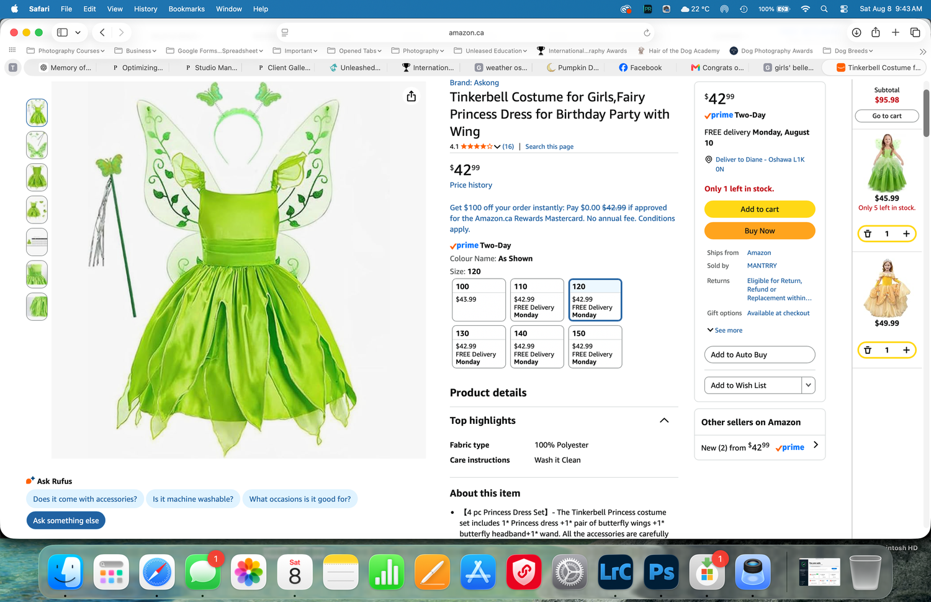This screenshot has width=931, height=602.
Task: Click Add to cart button
Action: [760, 209]
